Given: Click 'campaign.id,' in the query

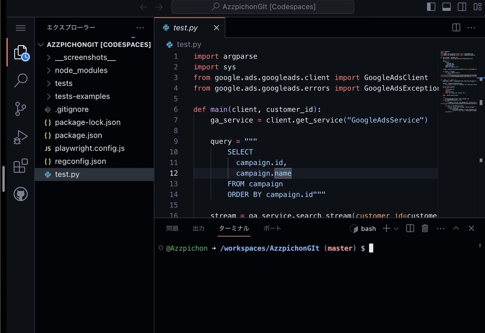Looking at the screenshot, I should 261,163.
